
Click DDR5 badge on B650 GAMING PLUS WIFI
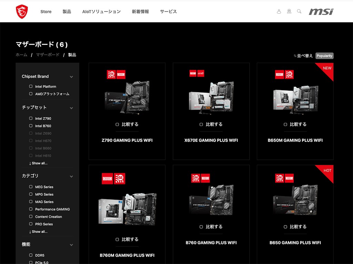[289, 178]
